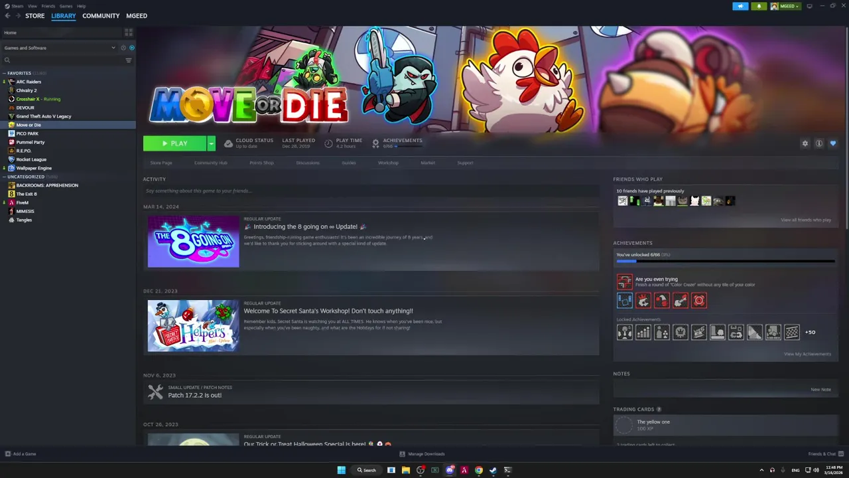This screenshot has height=478, width=849.
Task: Click the library search field
Action: [x=63, y=60]
